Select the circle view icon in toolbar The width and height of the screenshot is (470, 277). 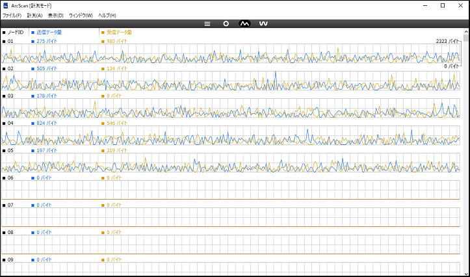[x=226, y=23]
